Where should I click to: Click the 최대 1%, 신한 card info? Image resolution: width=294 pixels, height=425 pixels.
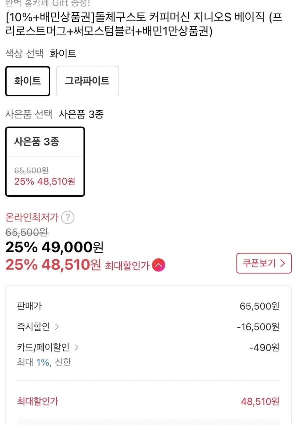[44, 362]
